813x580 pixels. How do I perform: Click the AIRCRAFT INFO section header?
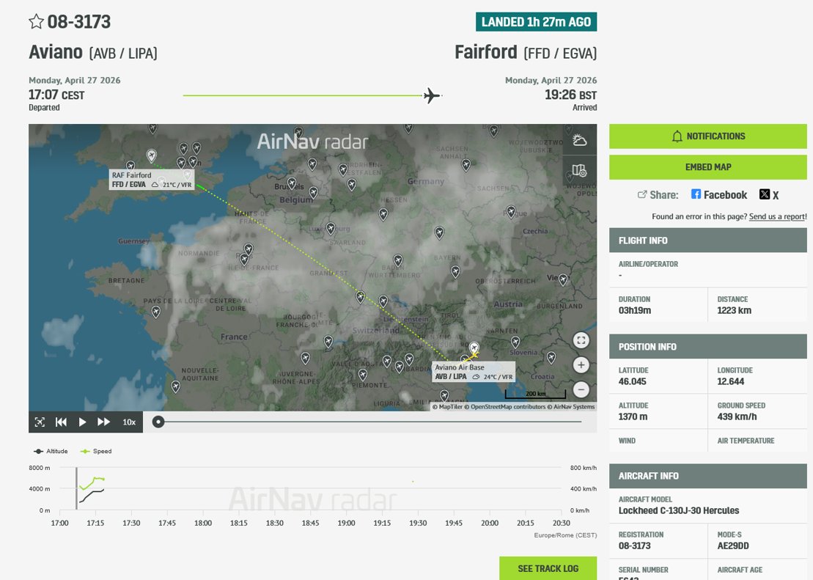[x=707, y=476]
